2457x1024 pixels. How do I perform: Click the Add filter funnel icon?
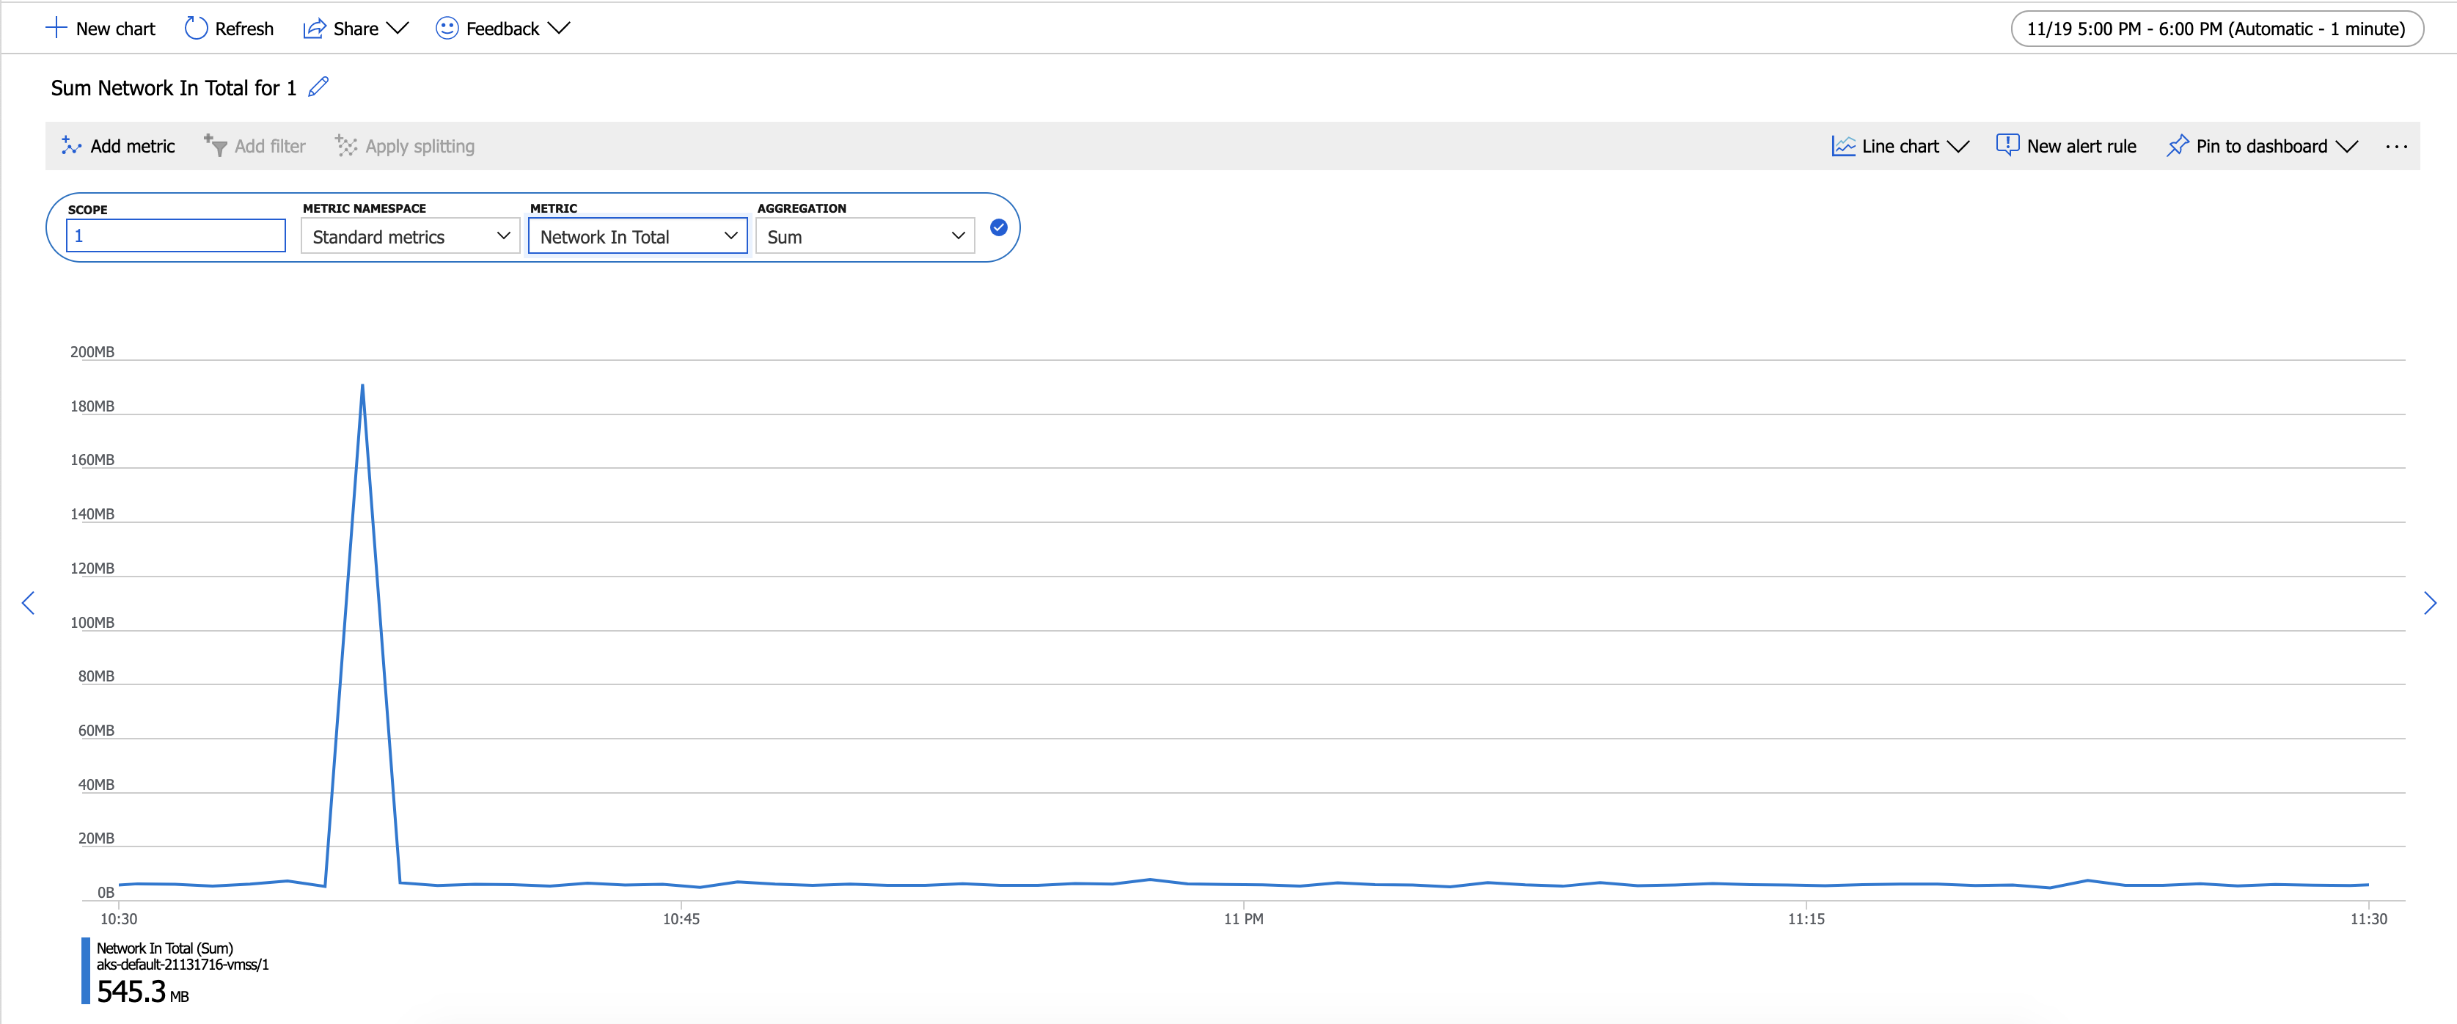pyautogui.click(x=216, y=146)
